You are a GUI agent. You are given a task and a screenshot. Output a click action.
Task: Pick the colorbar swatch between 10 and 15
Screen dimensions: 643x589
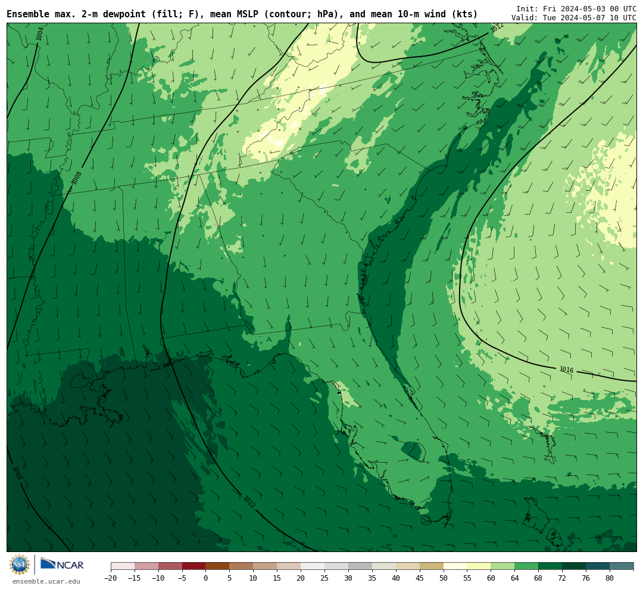pos(266,566)
